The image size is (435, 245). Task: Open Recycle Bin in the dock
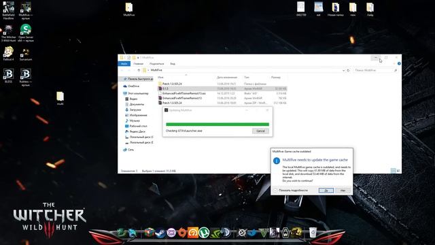[x=313, y=233]
